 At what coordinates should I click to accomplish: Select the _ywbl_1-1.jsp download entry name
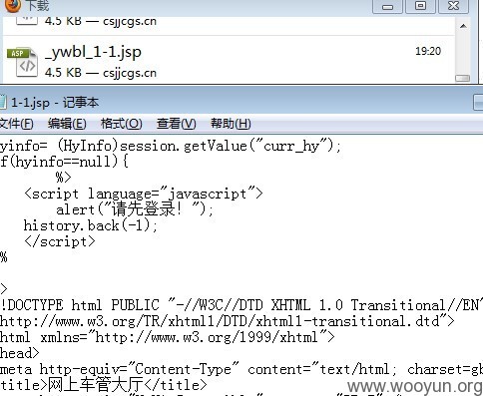coord(93,52)
